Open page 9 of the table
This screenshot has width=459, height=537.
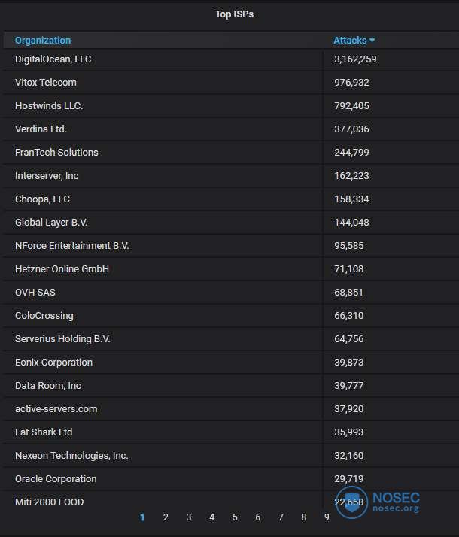(x=327, y=517)
